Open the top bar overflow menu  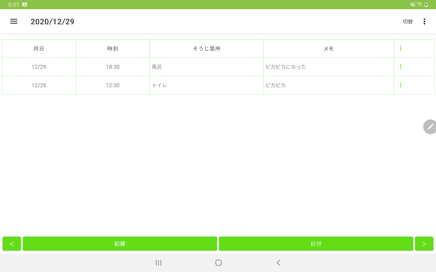(x=424, y=21)
